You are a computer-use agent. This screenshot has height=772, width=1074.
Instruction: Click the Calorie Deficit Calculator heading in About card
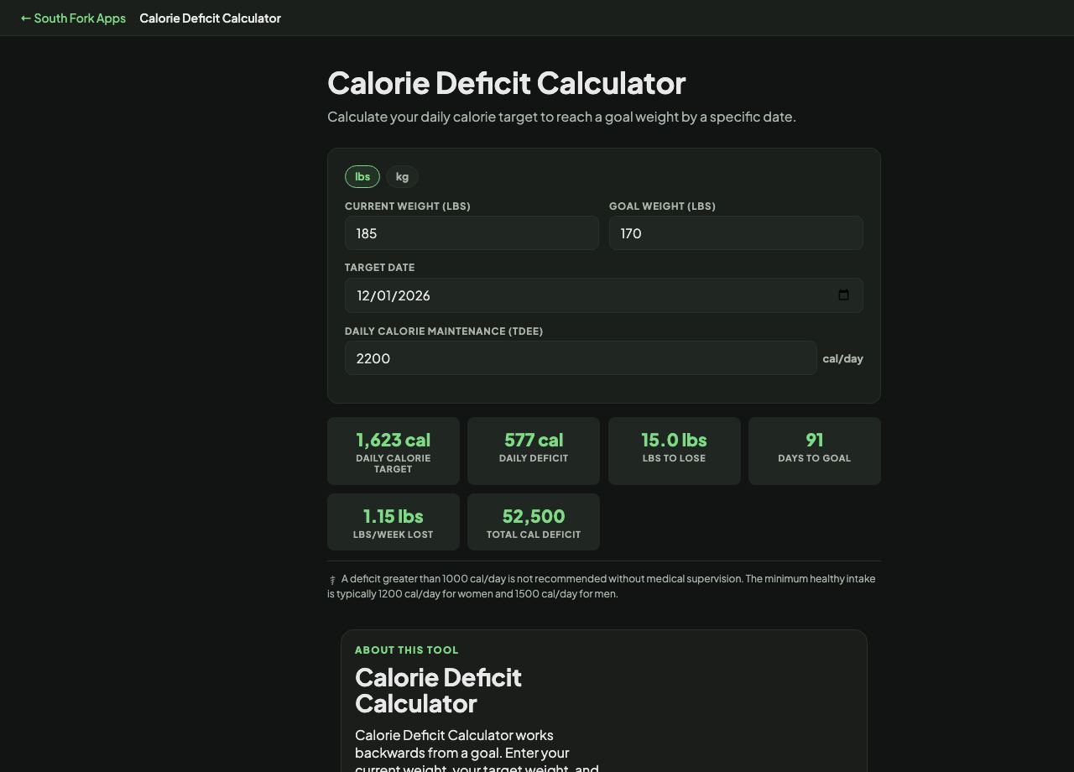(438, 690)
